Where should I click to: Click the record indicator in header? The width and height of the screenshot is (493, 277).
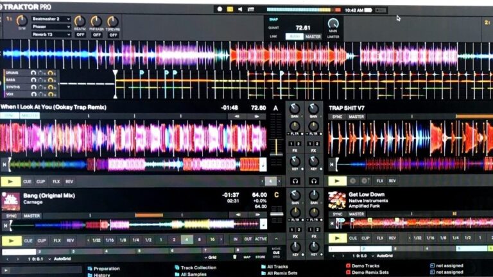220,9
